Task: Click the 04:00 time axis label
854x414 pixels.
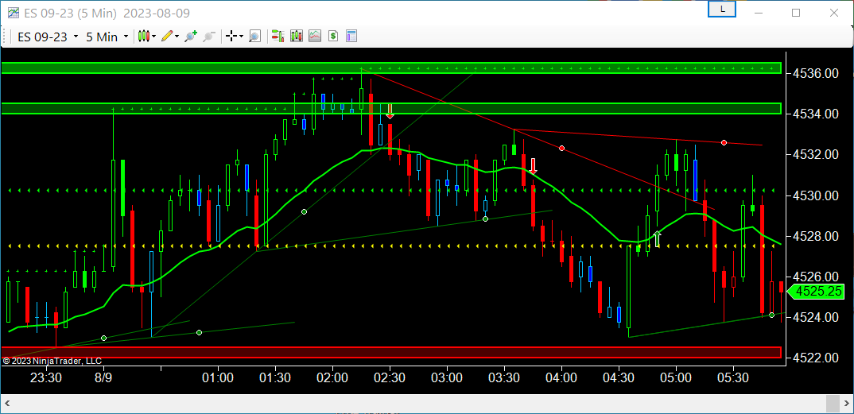Action: 561,377
